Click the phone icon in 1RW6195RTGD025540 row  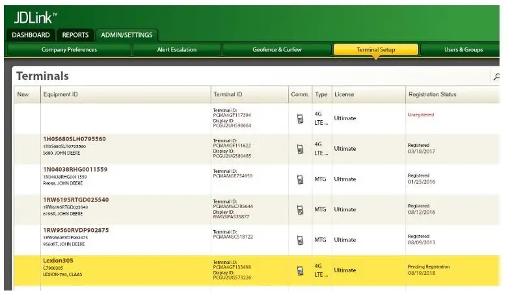pyautogui.click(x=301, y=210)
